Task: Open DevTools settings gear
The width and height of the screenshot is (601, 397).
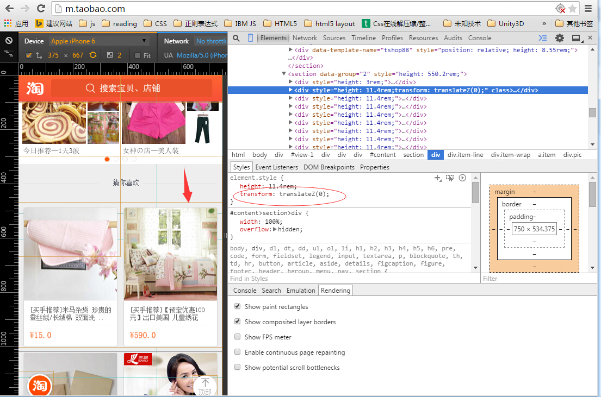Action: pos(559,38)
